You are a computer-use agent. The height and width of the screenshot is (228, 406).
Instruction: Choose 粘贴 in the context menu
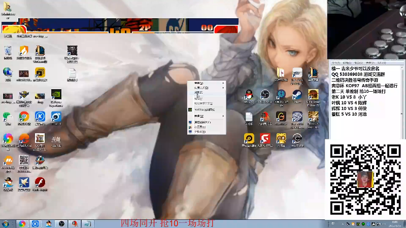[207, 99]
